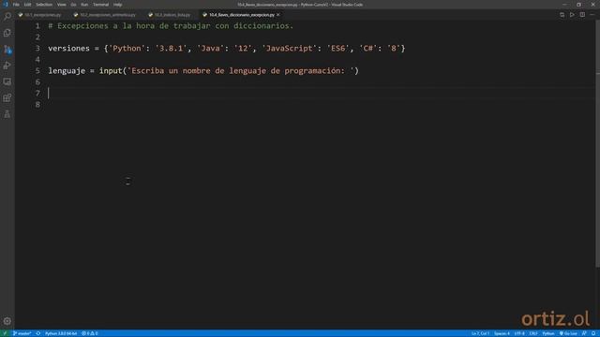This screenshot has width=600, height=337.
Task: Close the 10.4 llaves diccionario tab
Action: click(278, 15)
